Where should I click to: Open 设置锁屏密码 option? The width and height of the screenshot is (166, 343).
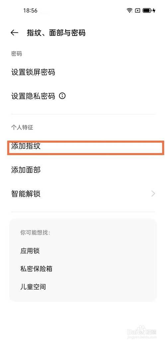[x=83, y=72]
